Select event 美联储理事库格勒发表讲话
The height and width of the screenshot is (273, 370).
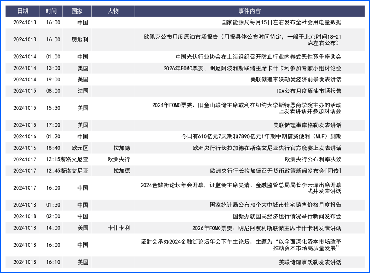coord(307,125)
